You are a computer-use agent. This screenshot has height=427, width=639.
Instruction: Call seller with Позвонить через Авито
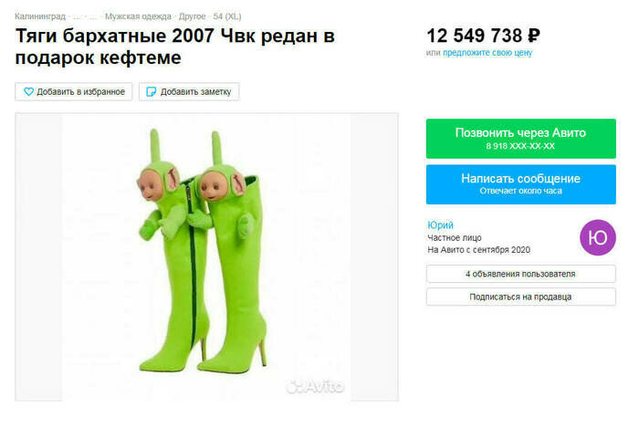pos(521,139)
